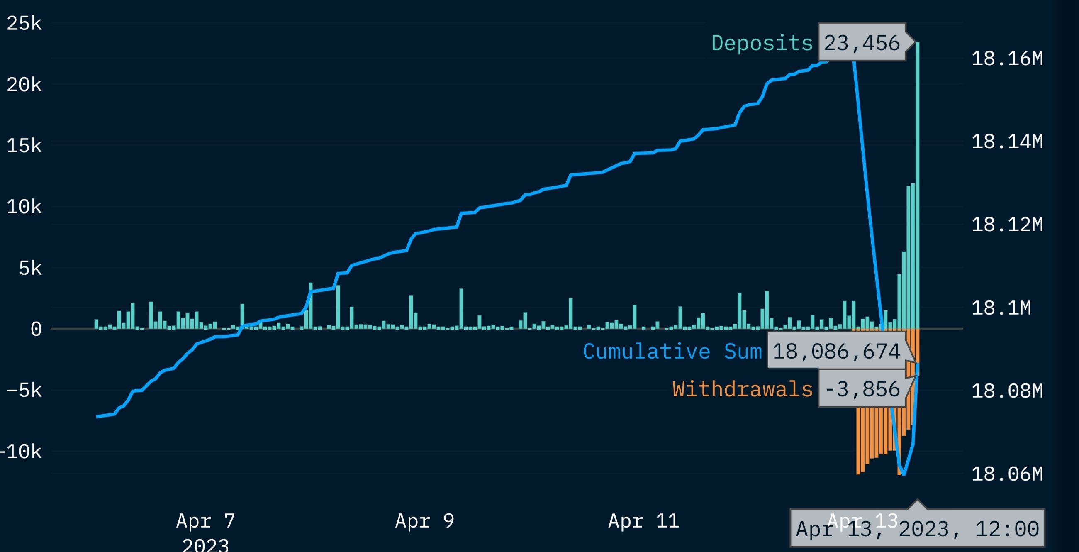Click the 18.06M right axis label
The height and width of the screenshot is (552, 1079).
[1007, 474]
